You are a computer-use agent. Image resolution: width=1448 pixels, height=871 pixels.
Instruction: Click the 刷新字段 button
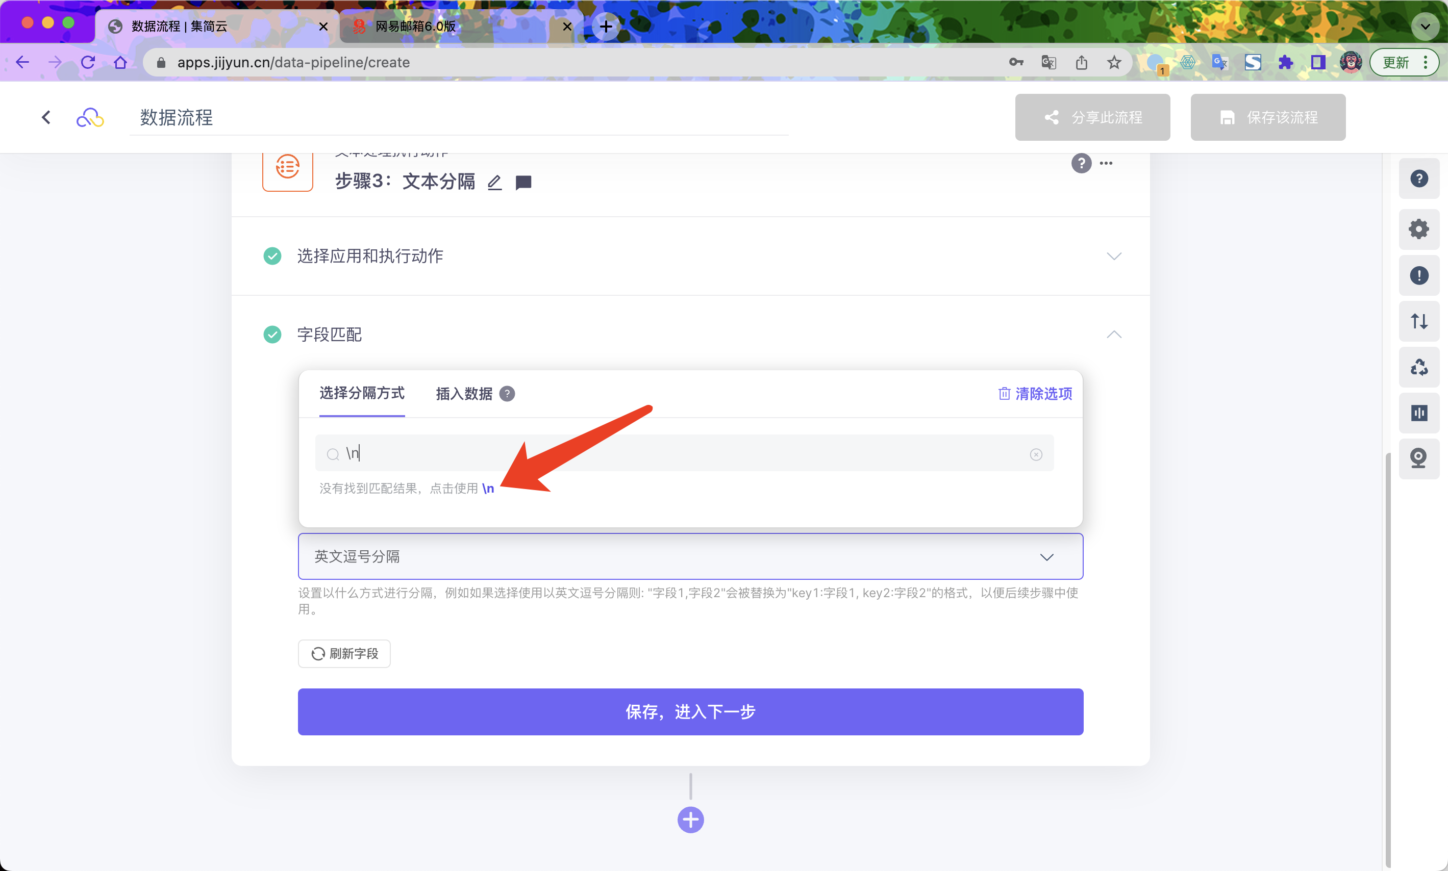[344, 653]
